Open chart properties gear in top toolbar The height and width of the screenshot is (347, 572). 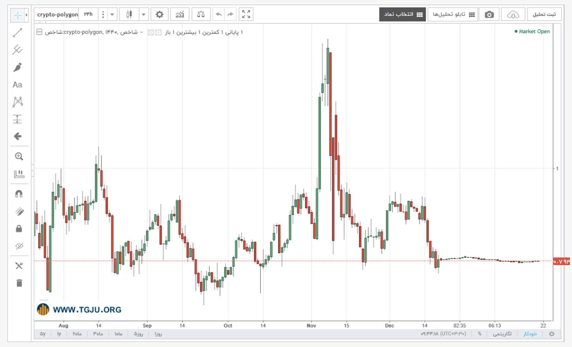(x=159, y=15)
